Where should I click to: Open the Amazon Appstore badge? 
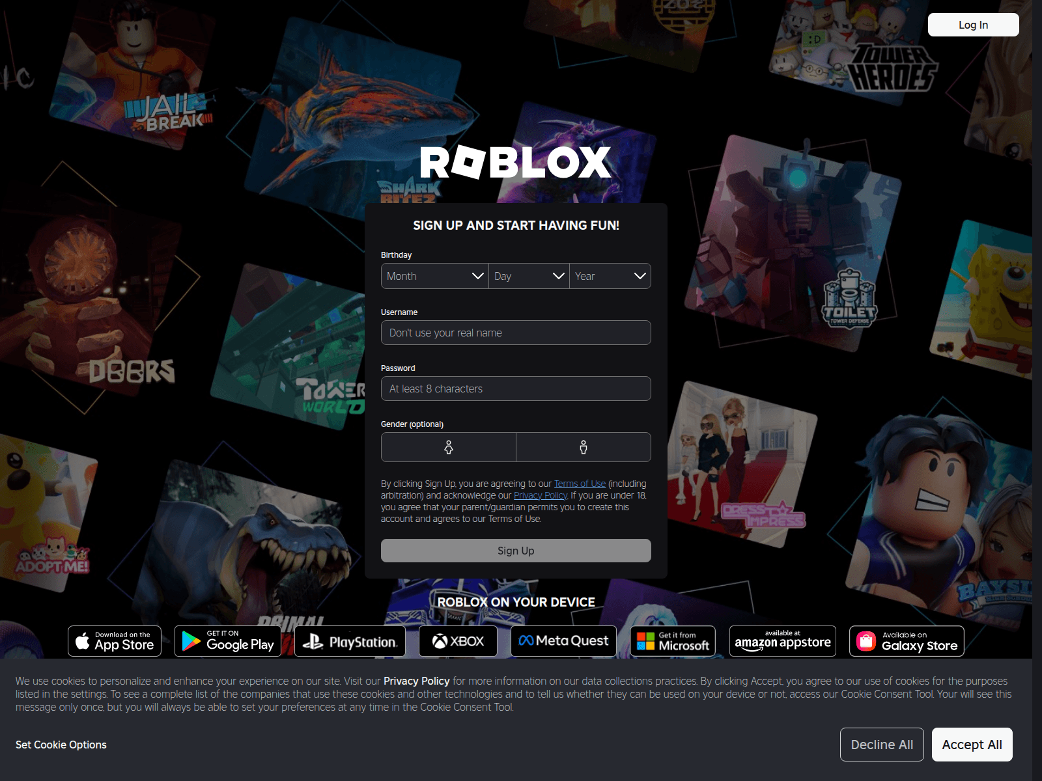tap(783, 641)
